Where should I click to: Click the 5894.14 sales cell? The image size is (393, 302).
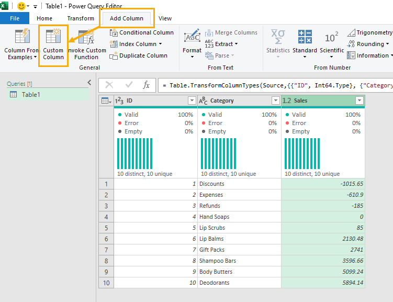(323, 283)
